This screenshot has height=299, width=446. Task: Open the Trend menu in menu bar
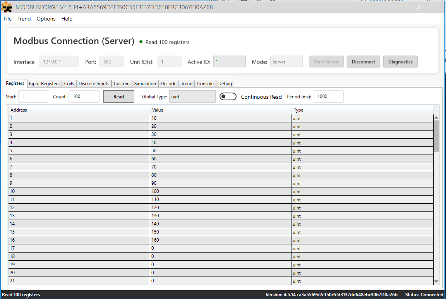pyautogui.click(x=24, y=19)
